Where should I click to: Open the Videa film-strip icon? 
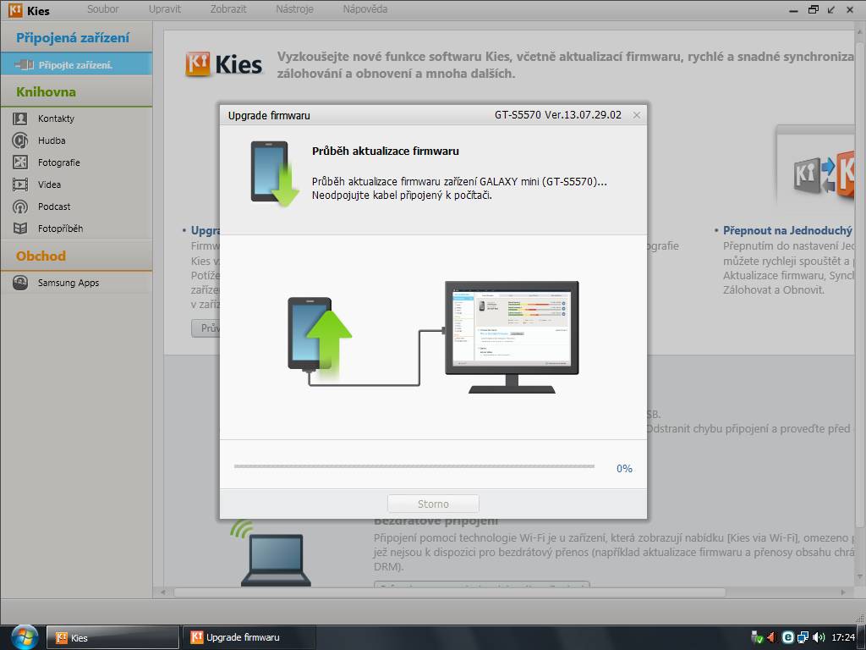20,185
